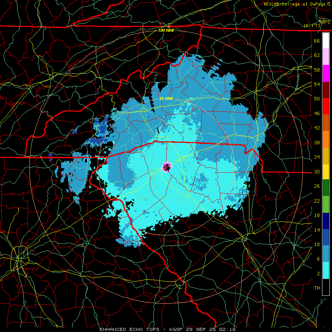Click the legend value "6"
Viewport: 332px width, 332px height.
coord(318,259)
